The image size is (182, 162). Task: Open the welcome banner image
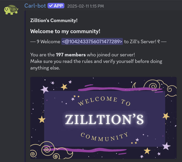click(103, 118)
